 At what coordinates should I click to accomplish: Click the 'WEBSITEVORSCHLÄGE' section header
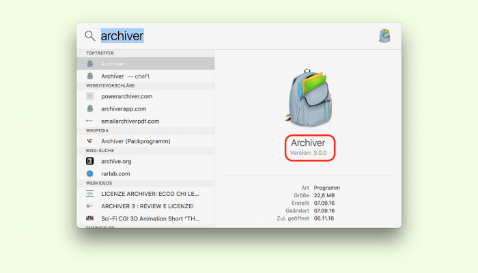pos(111,85)
